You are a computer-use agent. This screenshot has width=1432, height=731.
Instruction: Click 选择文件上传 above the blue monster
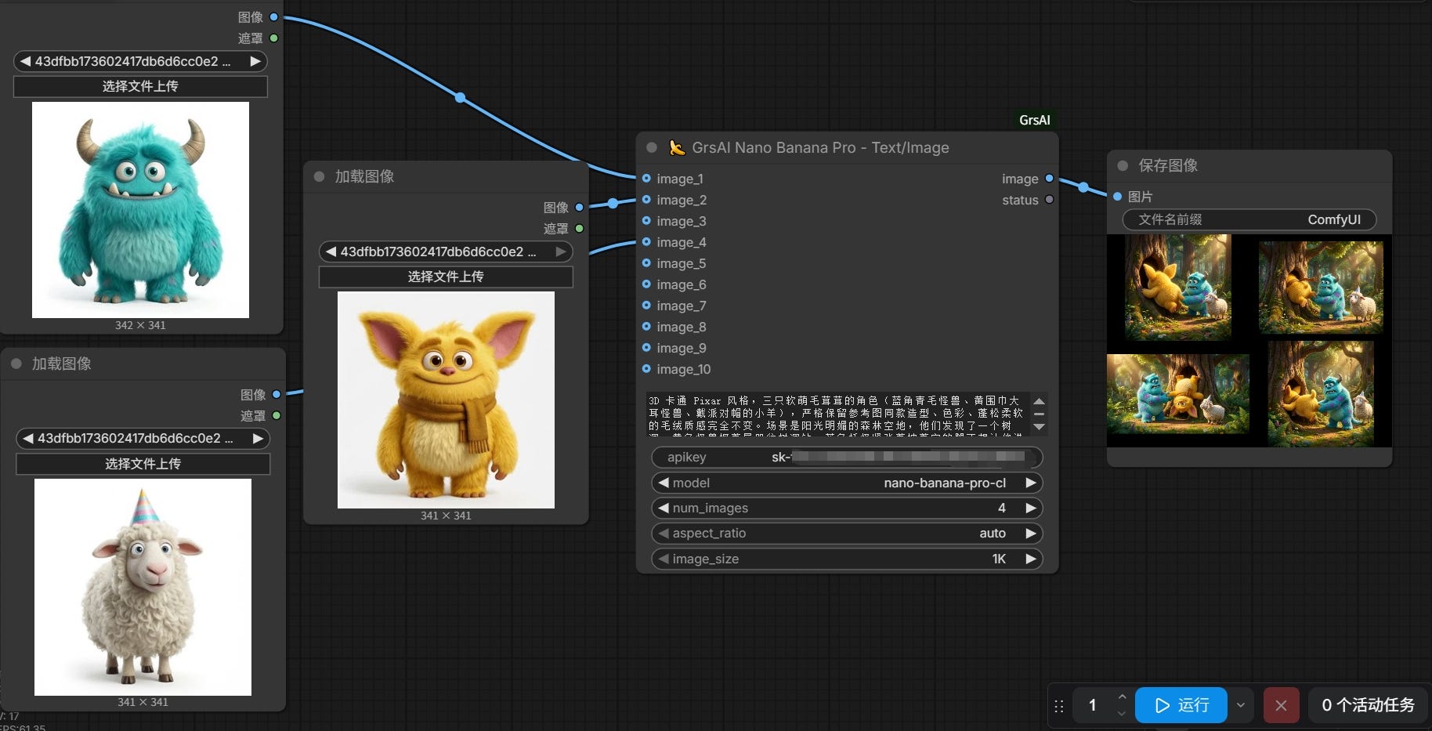point(140,86)
